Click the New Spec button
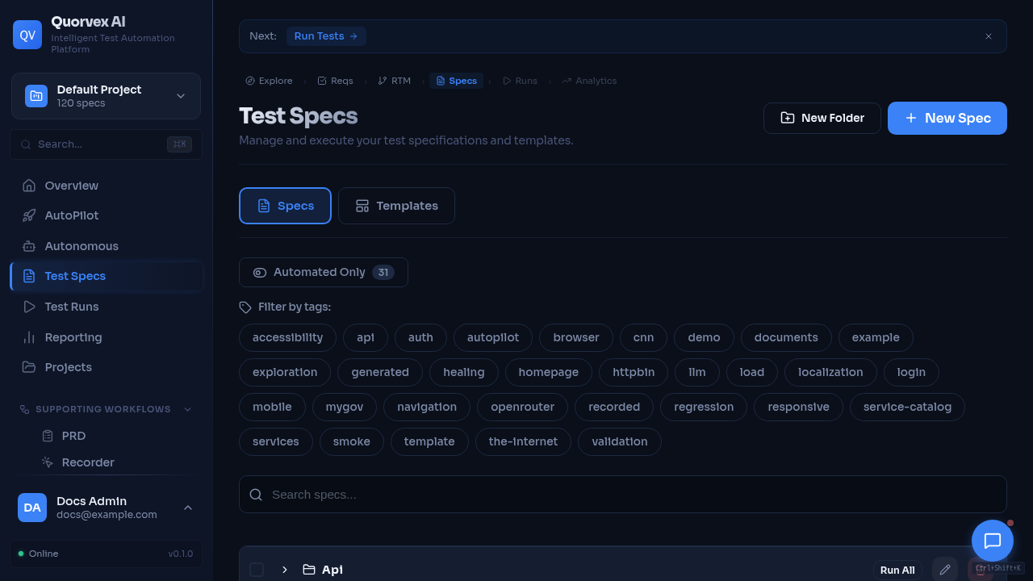Image resolution: width=1033 pixels, height=581 pixels. 947,118
